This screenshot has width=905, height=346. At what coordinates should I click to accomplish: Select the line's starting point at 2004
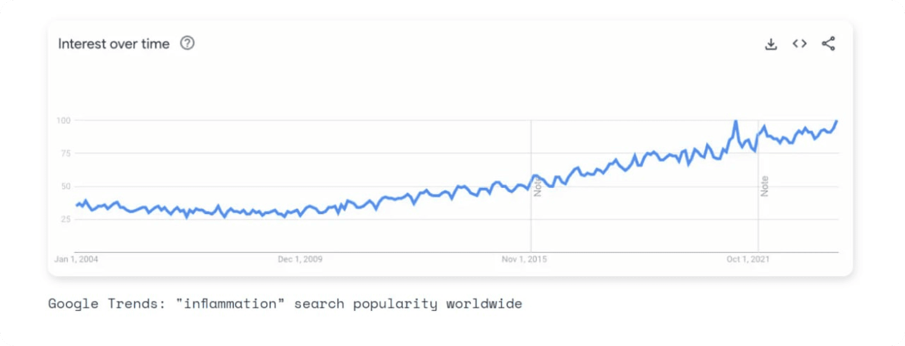pos(77,205)
